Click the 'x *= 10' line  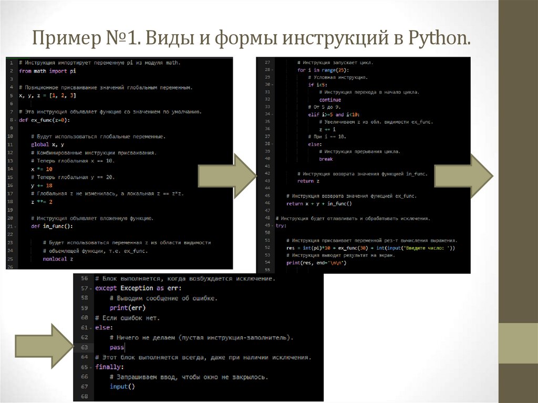tap(42, 169)
